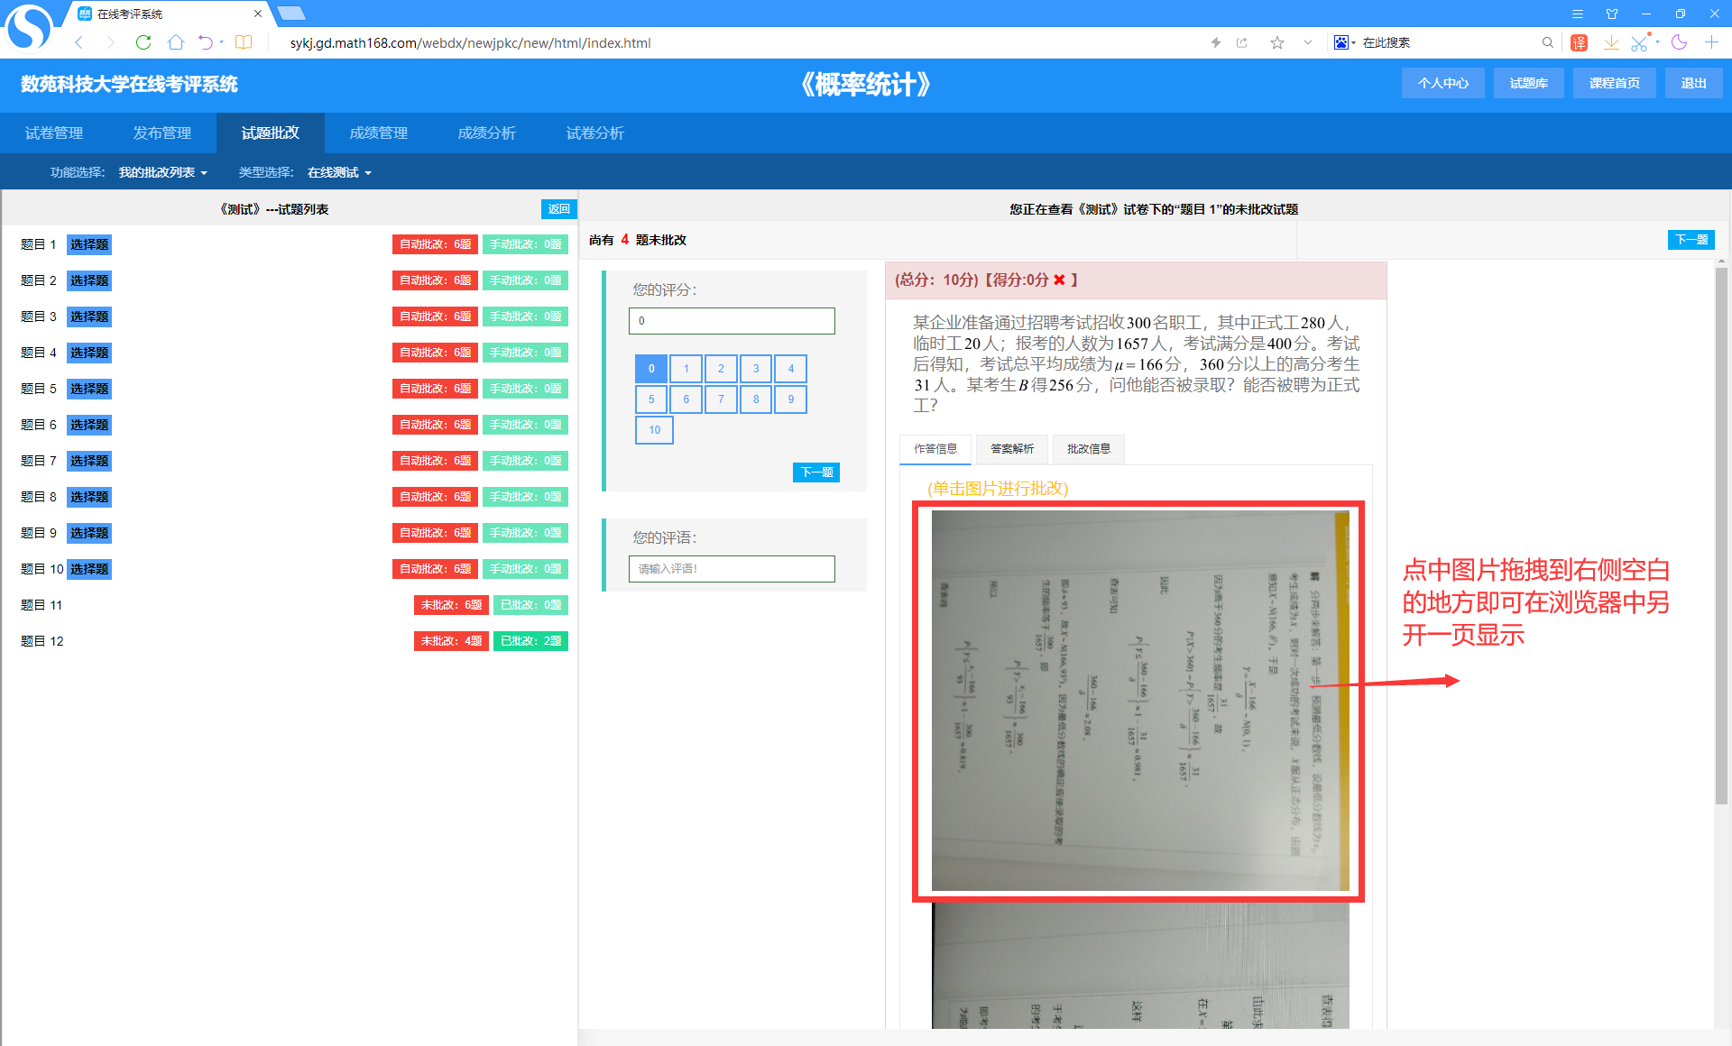Click 返回 button in question list
Viewport: 1732px width, 1046px height.
(x=558, y=209)
